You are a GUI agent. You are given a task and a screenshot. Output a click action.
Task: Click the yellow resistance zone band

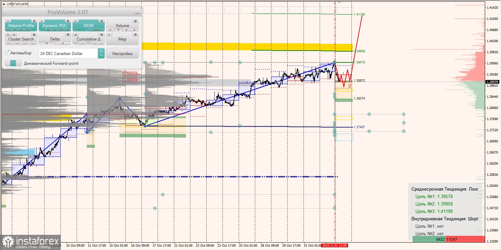247,47
